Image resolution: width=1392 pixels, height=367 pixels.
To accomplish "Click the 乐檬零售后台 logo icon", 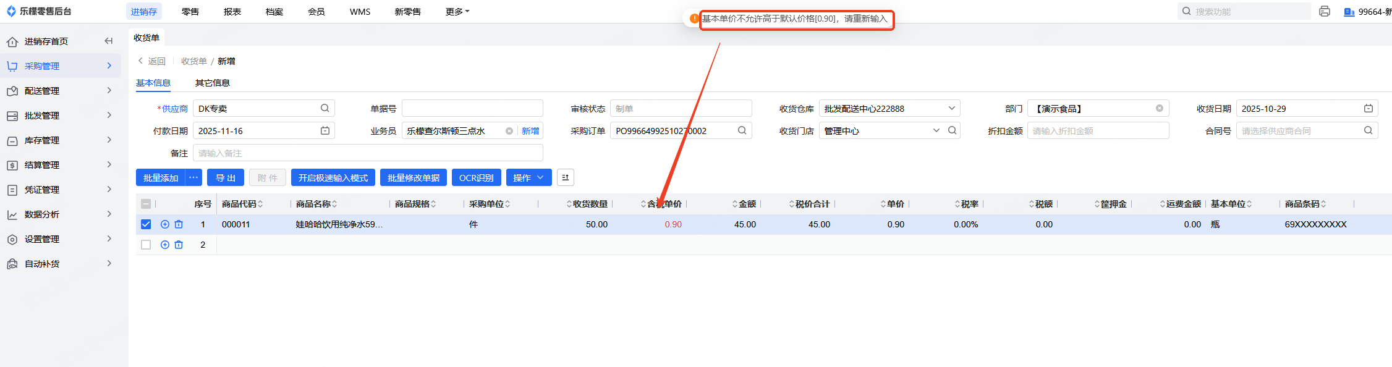I will point(11,11).
